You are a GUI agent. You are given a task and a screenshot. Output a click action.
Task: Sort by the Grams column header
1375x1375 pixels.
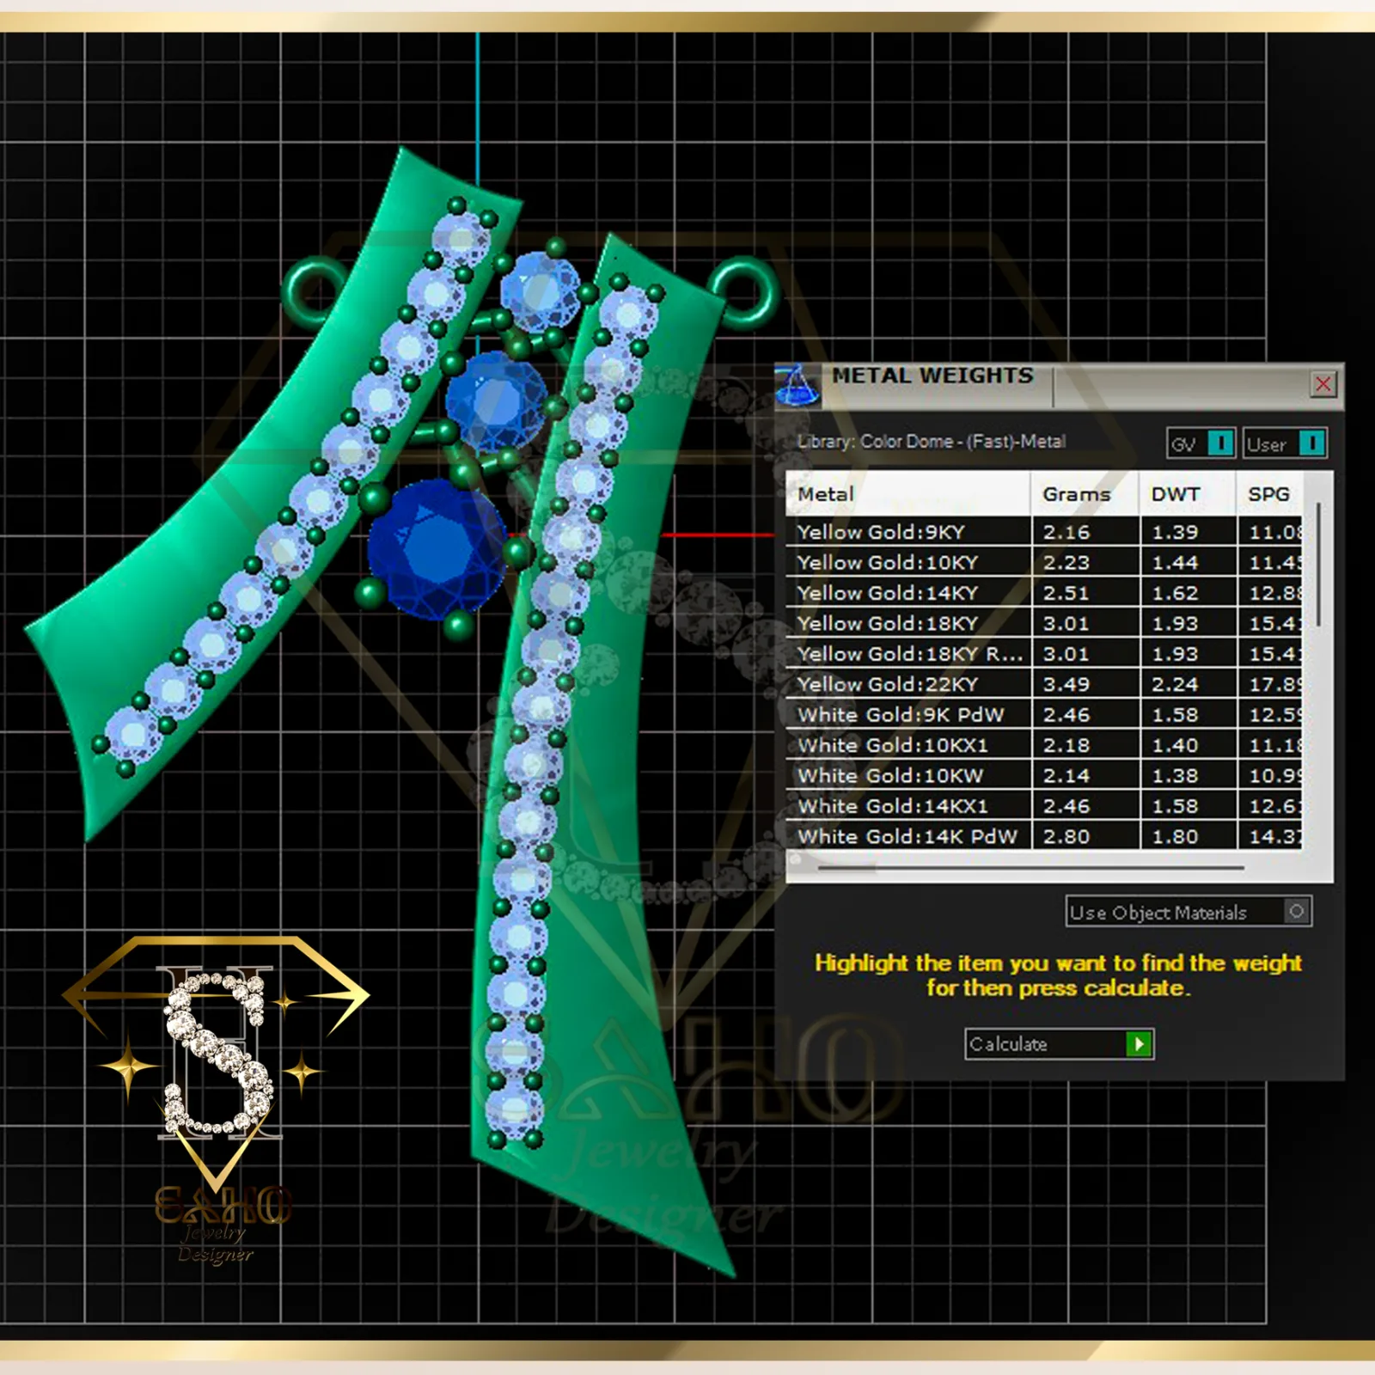tap(1085, 494)
